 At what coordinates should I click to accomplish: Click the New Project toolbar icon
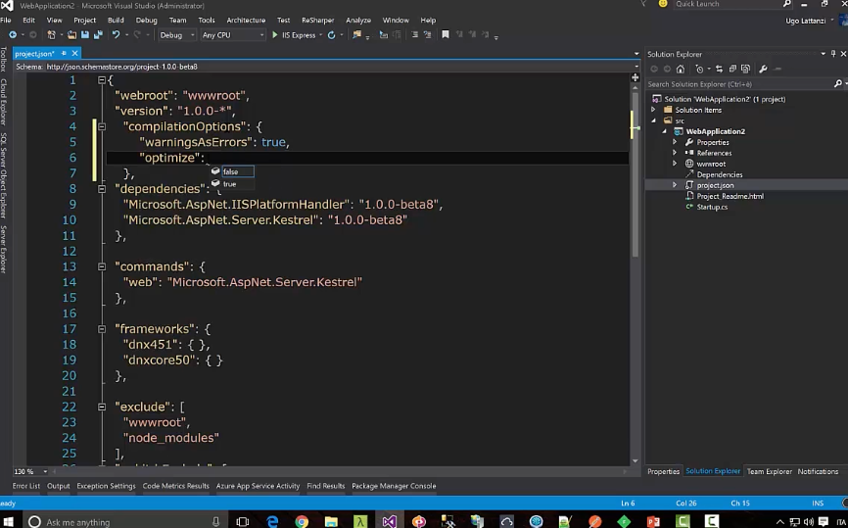(51, 35)
